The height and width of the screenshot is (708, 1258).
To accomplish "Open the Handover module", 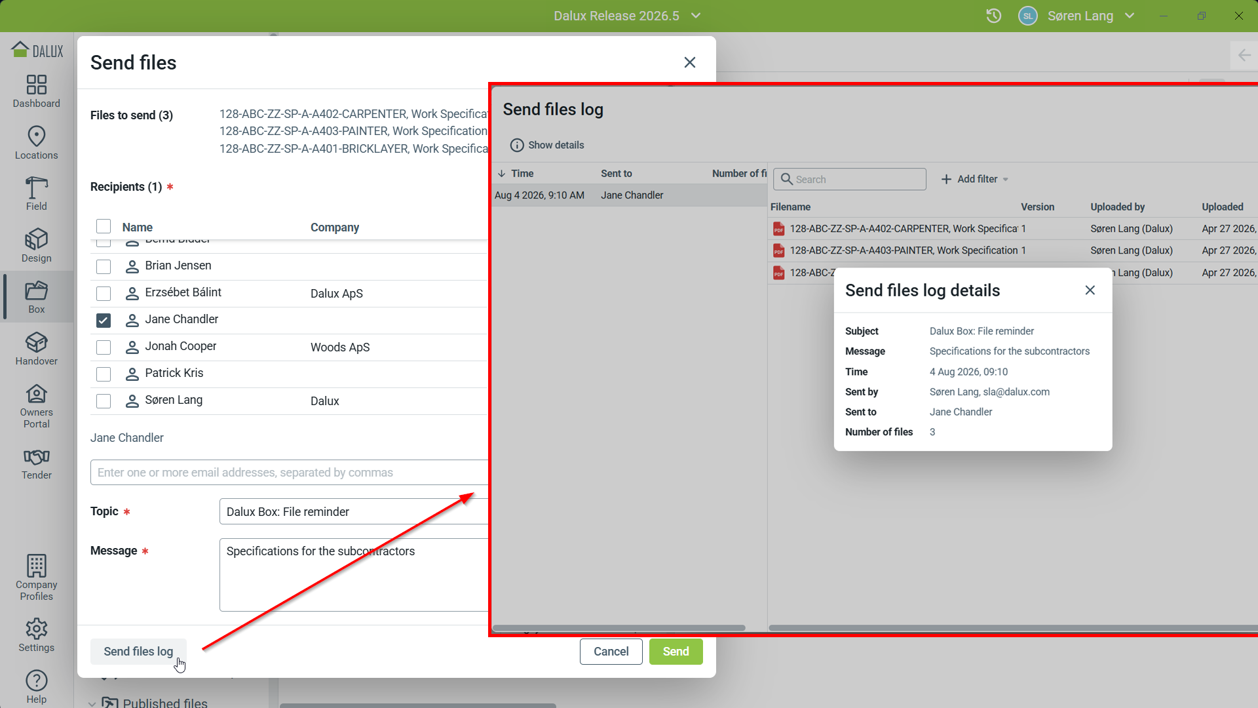I will click(37, 349).
